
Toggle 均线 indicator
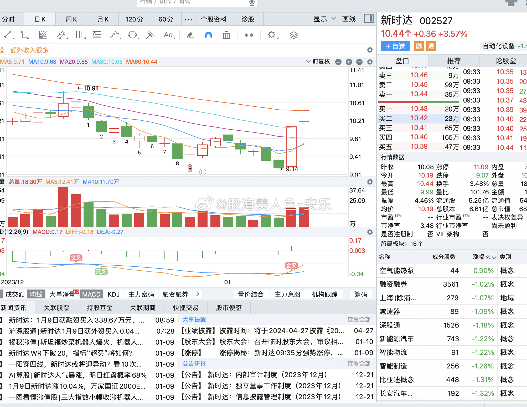click(x=36, y=294)
